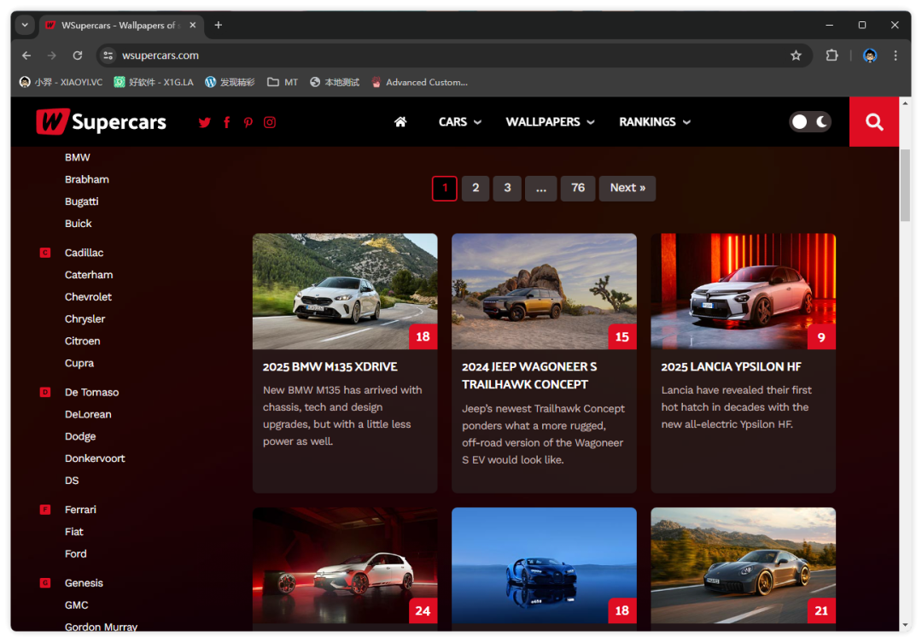Bookmark this page with the star icon
This screenshot has height=642, width=922.
pyautogui.click(x=796, y=55)
